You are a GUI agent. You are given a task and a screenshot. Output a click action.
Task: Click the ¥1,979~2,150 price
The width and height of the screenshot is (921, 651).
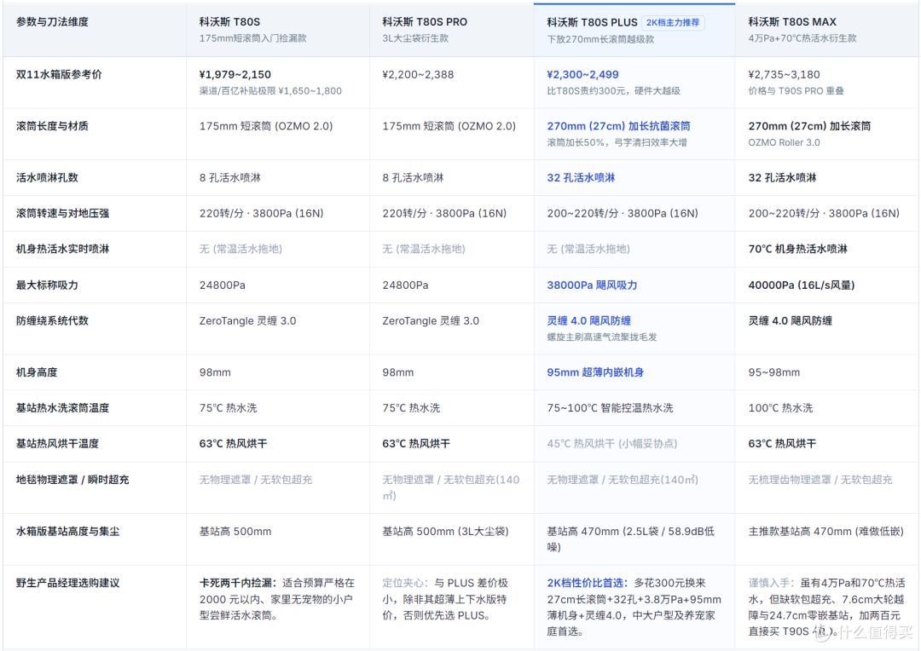[x=235, y=74]
